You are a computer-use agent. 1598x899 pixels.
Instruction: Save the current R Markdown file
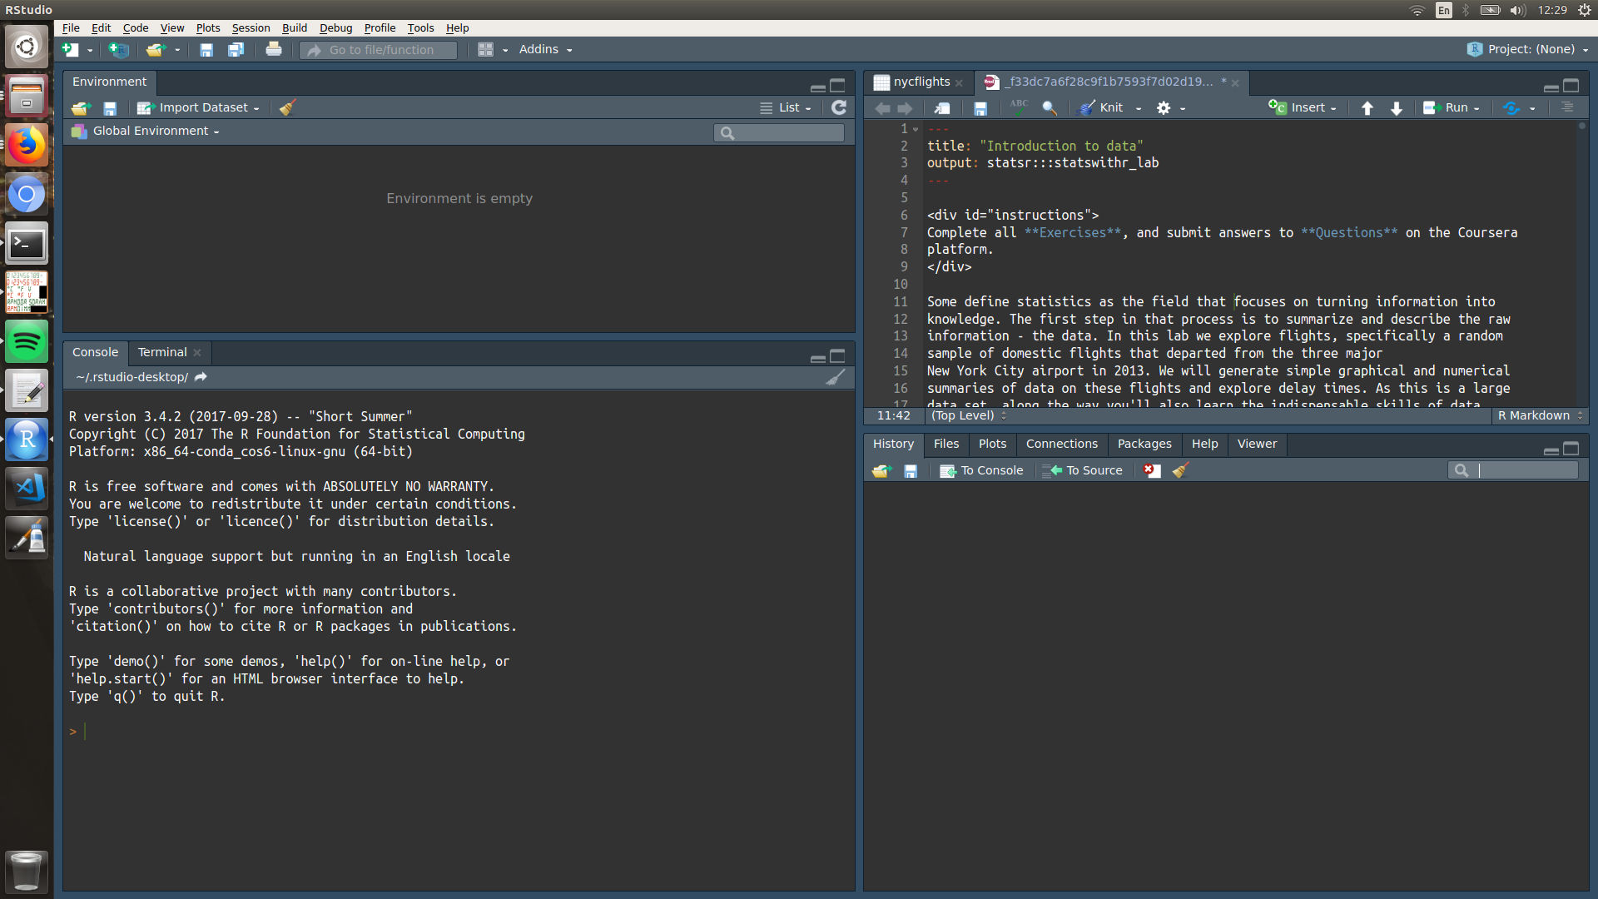(980, 107)
